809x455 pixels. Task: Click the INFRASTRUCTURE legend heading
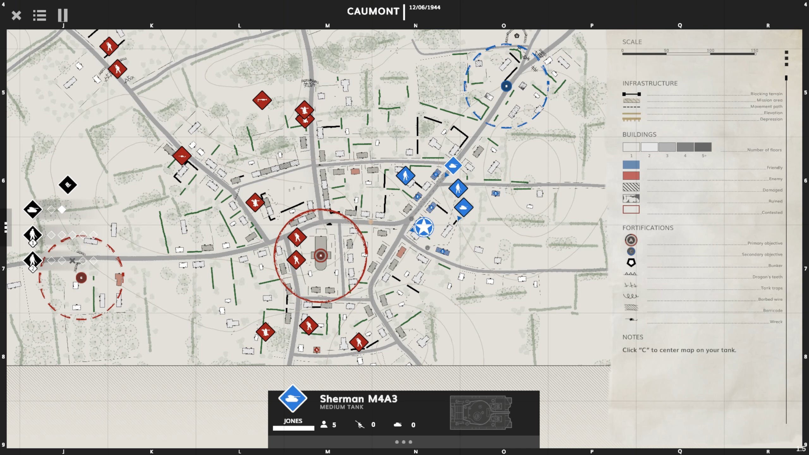(x=650, y=83)
